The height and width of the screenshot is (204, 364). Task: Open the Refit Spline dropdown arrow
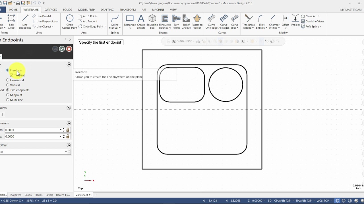(x=320, y=26)
